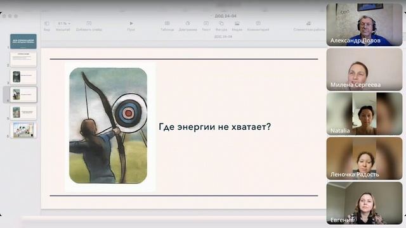Select Евгения video tile
Screen dimensions: 406x228
pos(364,203)
